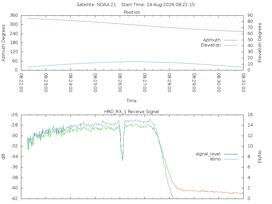Image resolution: width=272 pixels, height=204 pixels.
Task: Select the Azimuth legend label
Action: [212, 40]
